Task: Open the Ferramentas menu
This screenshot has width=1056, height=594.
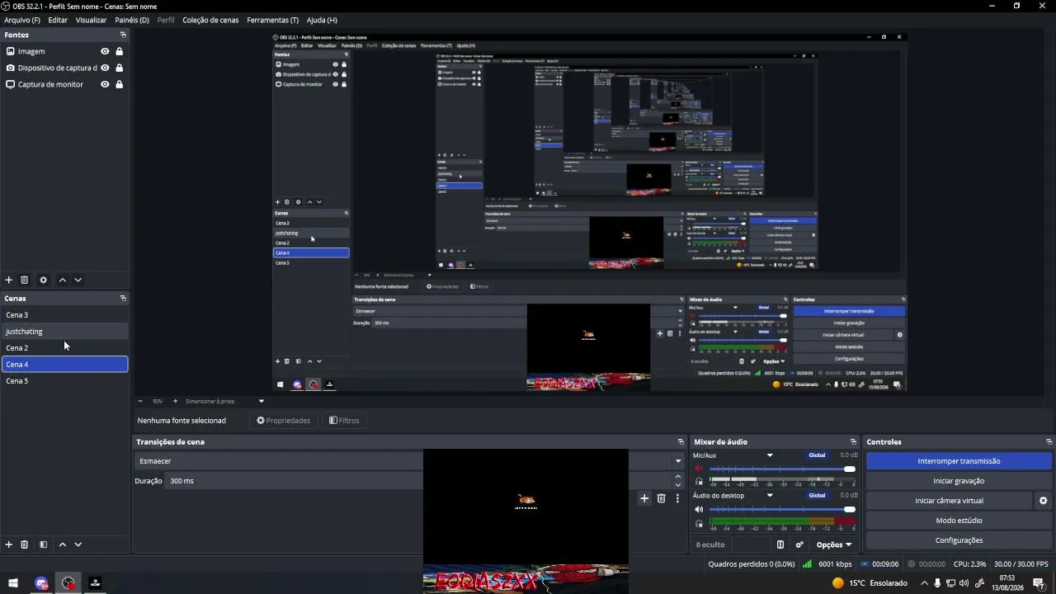Action: 273,20
